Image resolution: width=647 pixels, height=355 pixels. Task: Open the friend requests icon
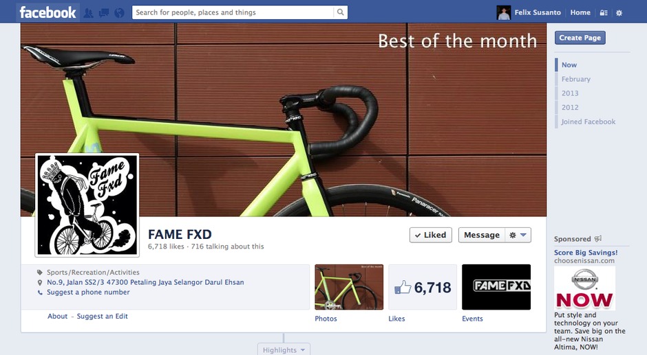88,13
